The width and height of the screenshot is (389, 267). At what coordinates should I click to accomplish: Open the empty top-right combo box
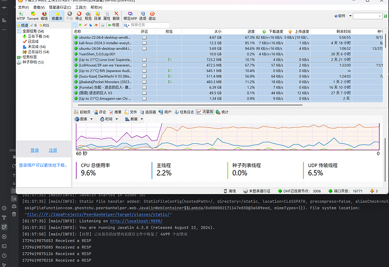[x=368, y=16]
